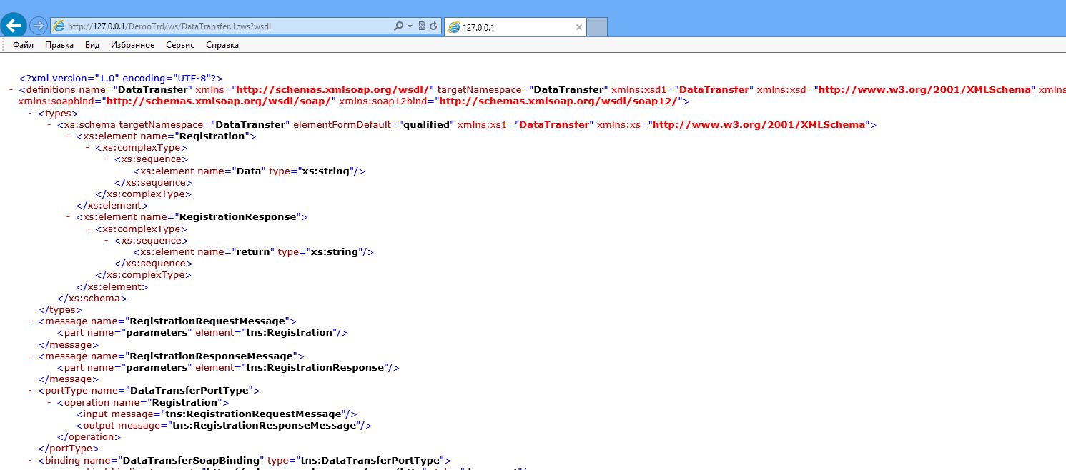The width and height of the screenshot is (1066, 470).
Task: Click the browser Back arrow button
Action: (x=14, y=26)
